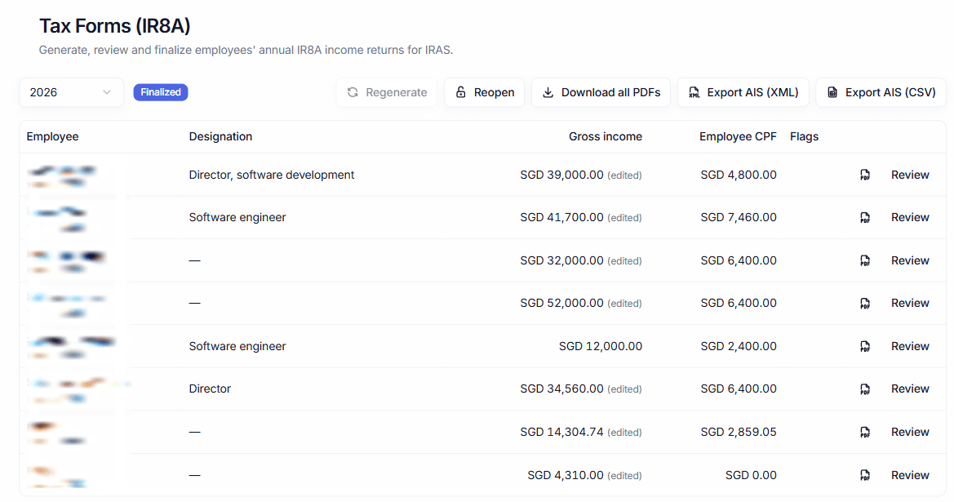Review the Director, software development row

[910, 175]
